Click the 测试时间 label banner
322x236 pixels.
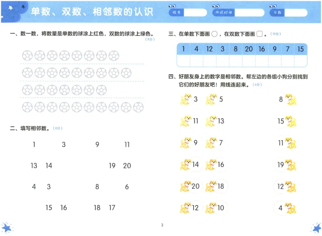click(225, 12)
